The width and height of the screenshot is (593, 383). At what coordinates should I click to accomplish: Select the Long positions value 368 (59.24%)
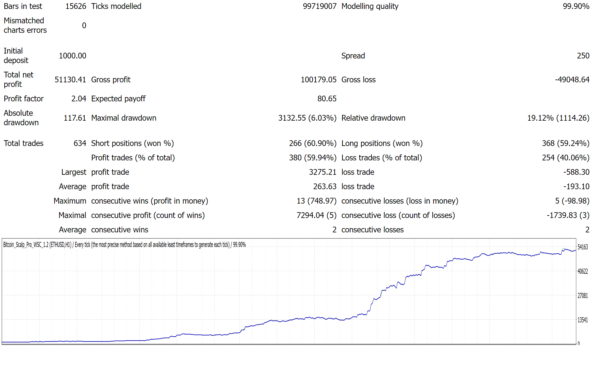[565, 143]
